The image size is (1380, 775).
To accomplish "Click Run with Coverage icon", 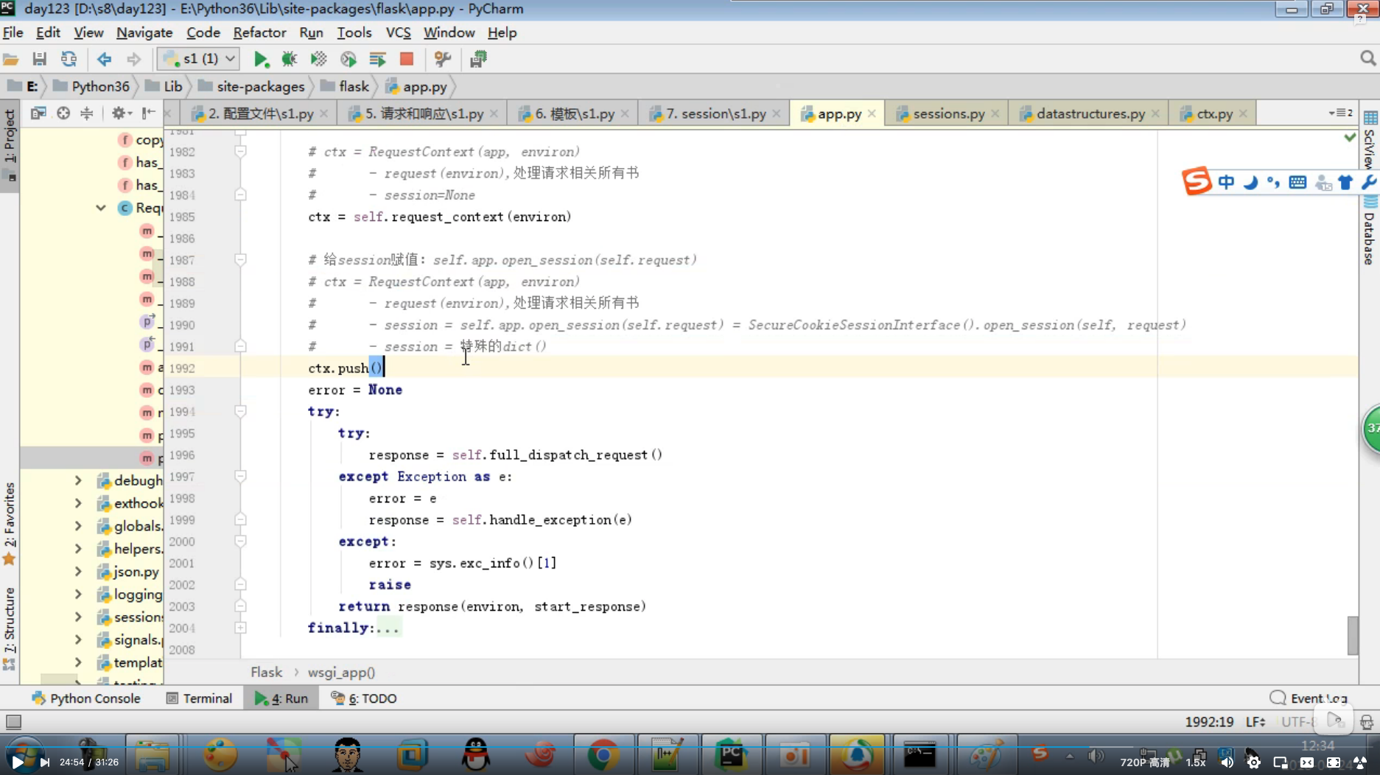I will click(318, 59).
